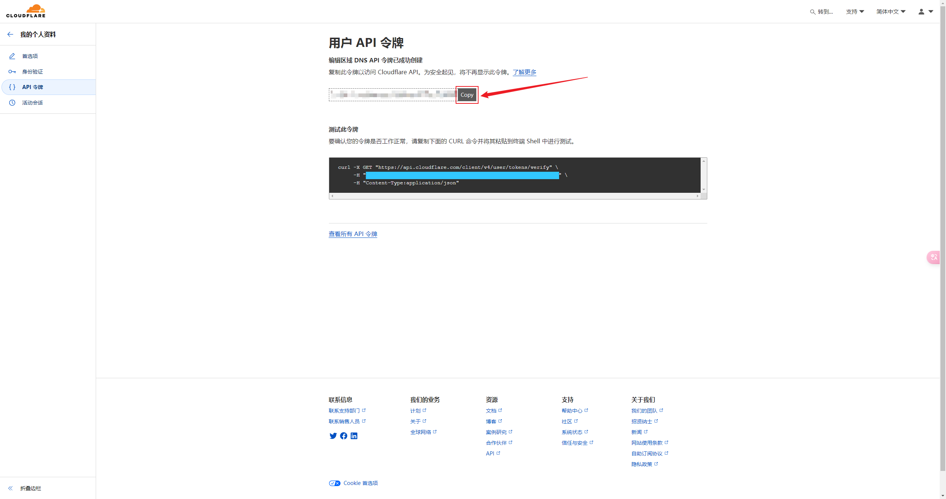Toggle the Cookie 首选项 switch
946x499 pixels.
coord(335,483)
